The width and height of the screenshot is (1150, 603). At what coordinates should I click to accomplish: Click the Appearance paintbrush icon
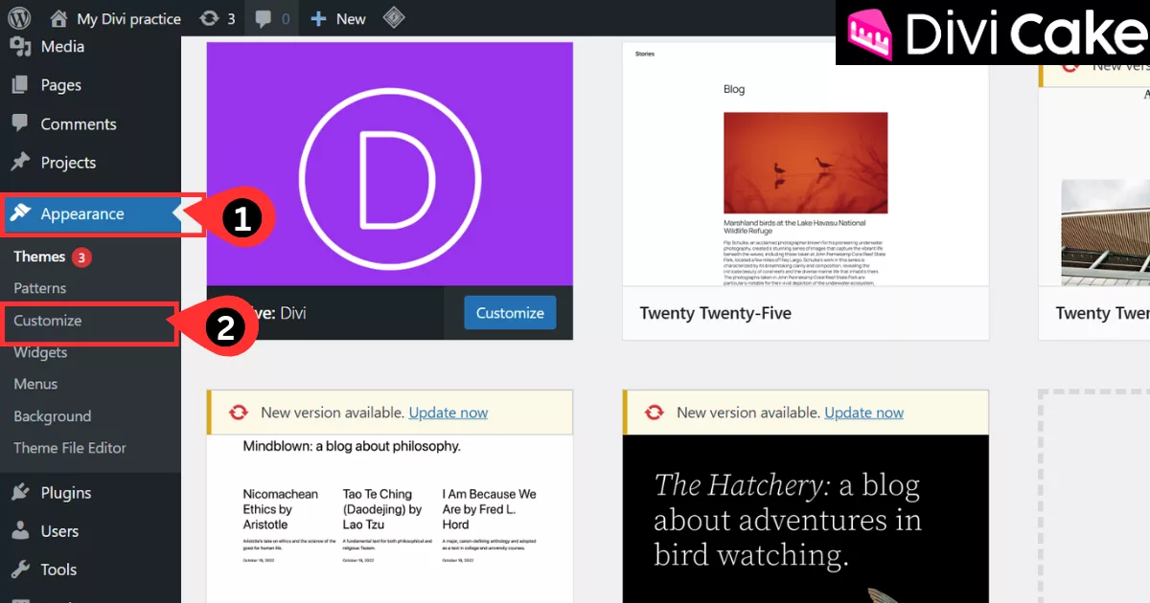pyautogui.click(x=19, y=213)
